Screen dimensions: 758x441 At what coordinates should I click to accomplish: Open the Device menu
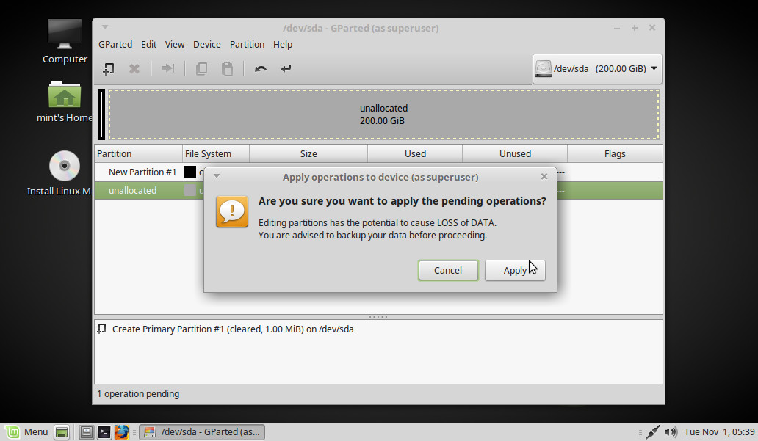206,44
